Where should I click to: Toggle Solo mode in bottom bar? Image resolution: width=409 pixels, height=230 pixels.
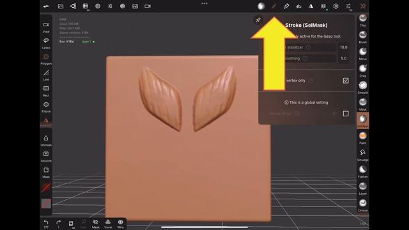tap(83, 224)
